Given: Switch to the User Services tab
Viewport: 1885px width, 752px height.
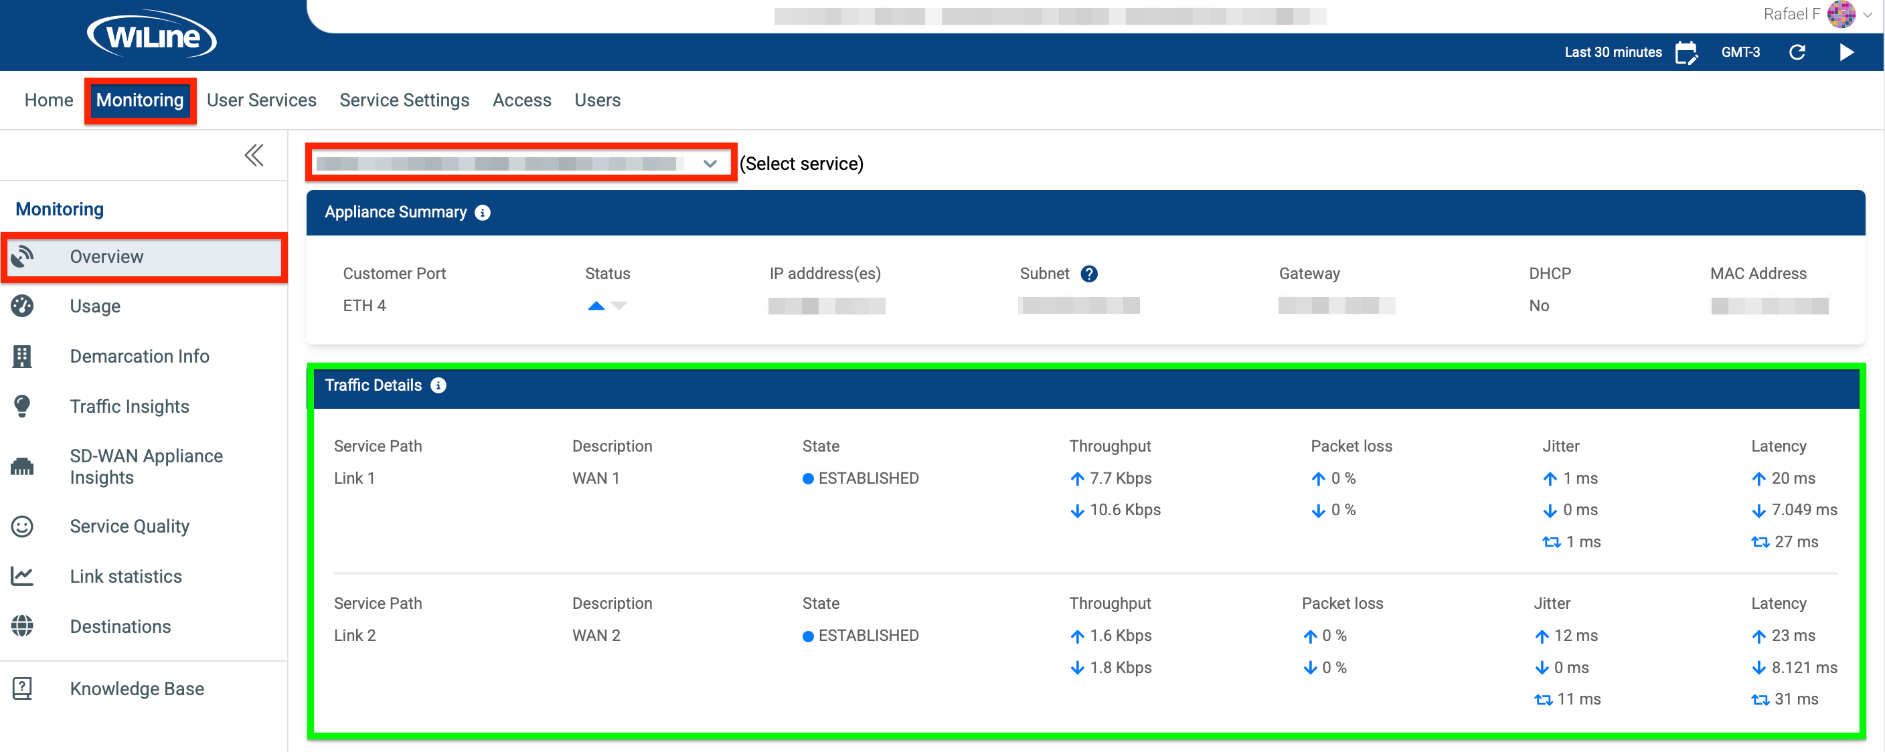Looking at the screenshot, I should pyautogui.click(x=261, y=100).
